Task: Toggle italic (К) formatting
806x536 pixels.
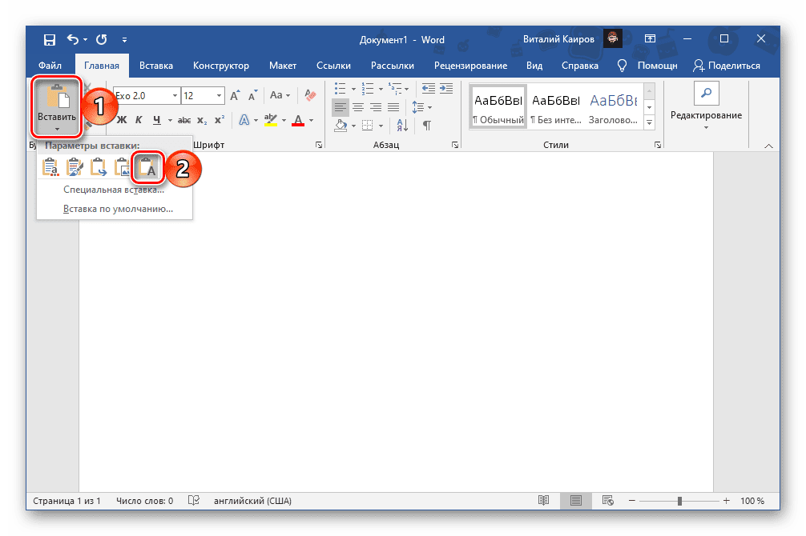Action: click(x=139, y=120)
